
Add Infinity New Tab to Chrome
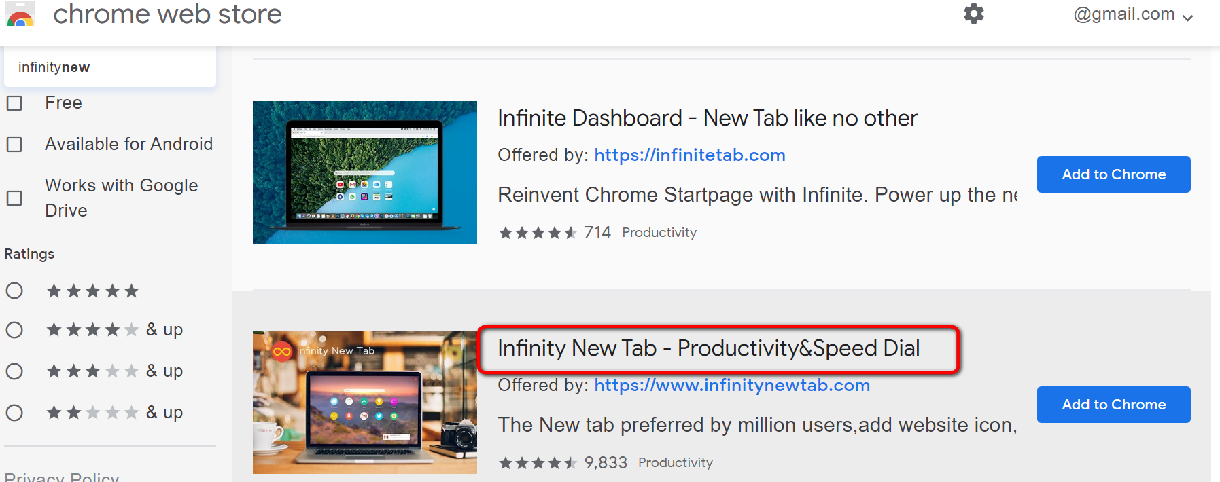pos(1113,405)
